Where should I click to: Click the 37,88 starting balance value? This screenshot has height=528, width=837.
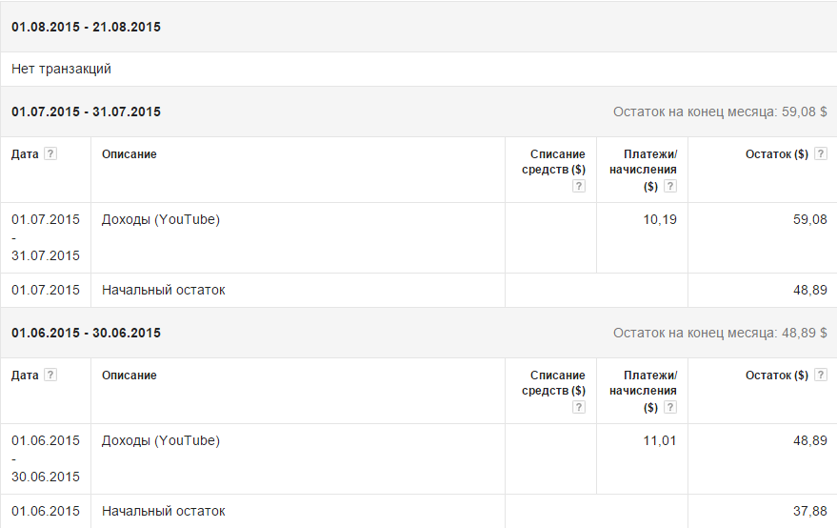(x=809, y=511)
